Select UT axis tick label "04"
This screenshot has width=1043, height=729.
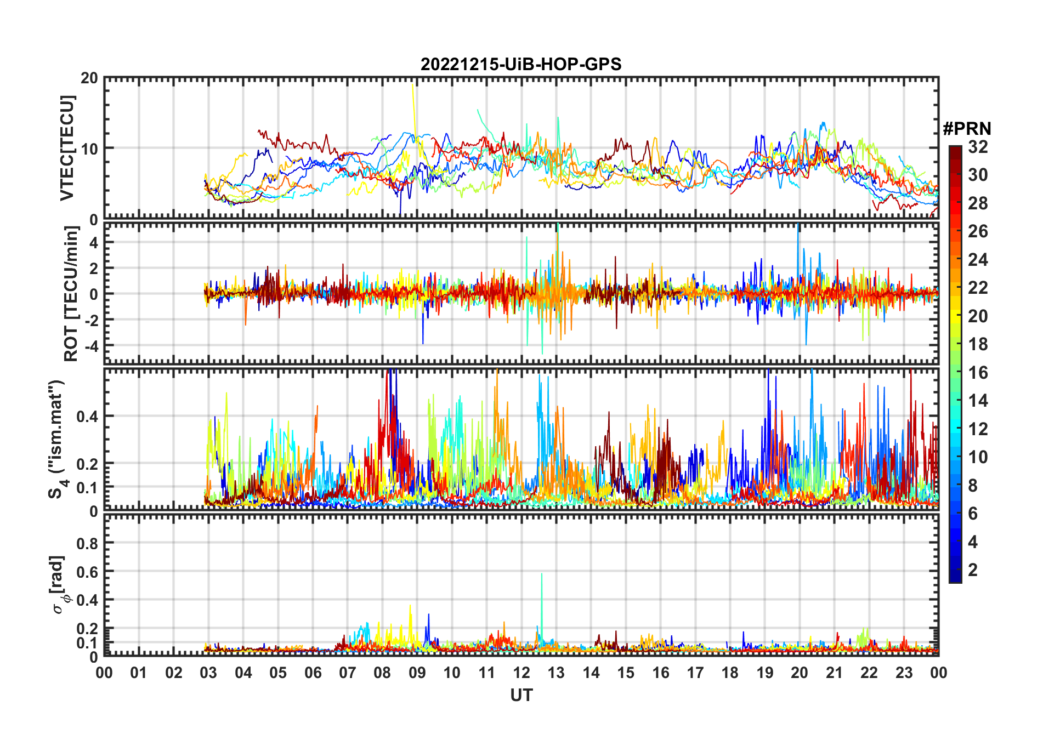tap(243, 673)
